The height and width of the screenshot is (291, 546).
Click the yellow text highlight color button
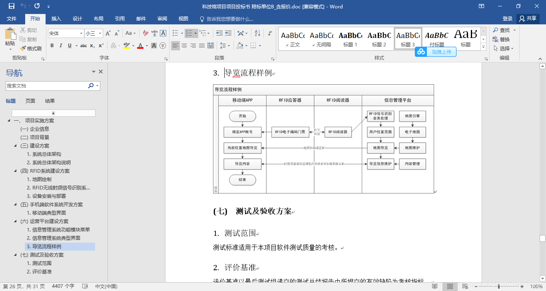[126, 46]
